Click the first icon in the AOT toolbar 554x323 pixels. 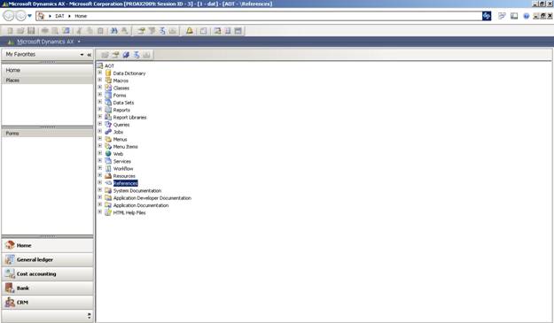tap(105, 55)
